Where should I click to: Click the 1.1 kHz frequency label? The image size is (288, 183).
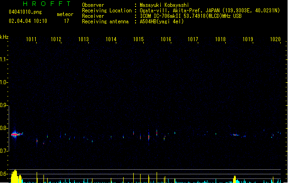(4, 59)
